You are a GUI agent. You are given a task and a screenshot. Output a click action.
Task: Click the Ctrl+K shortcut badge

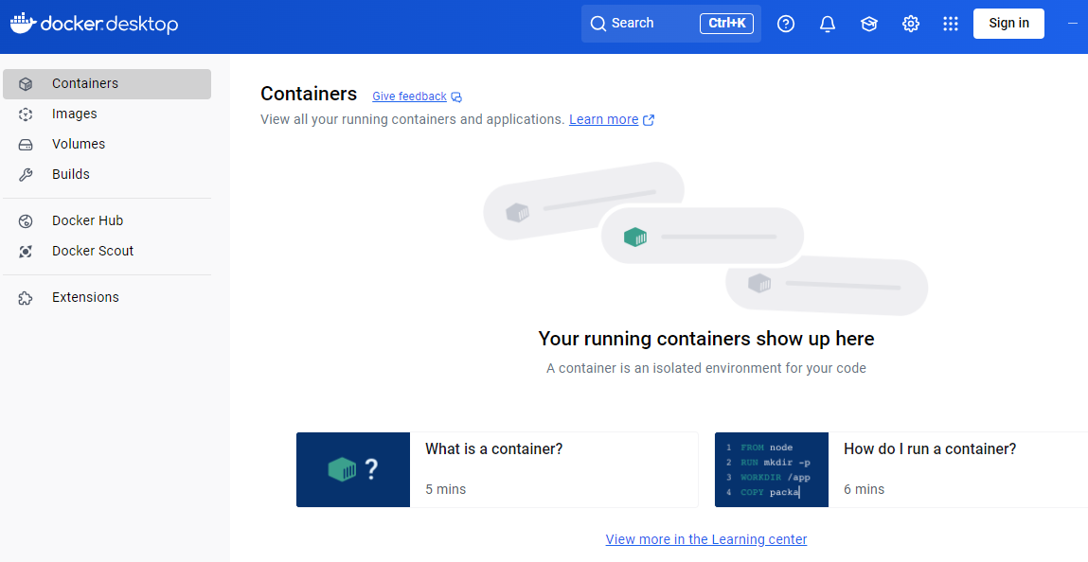(x=726, y=24)
